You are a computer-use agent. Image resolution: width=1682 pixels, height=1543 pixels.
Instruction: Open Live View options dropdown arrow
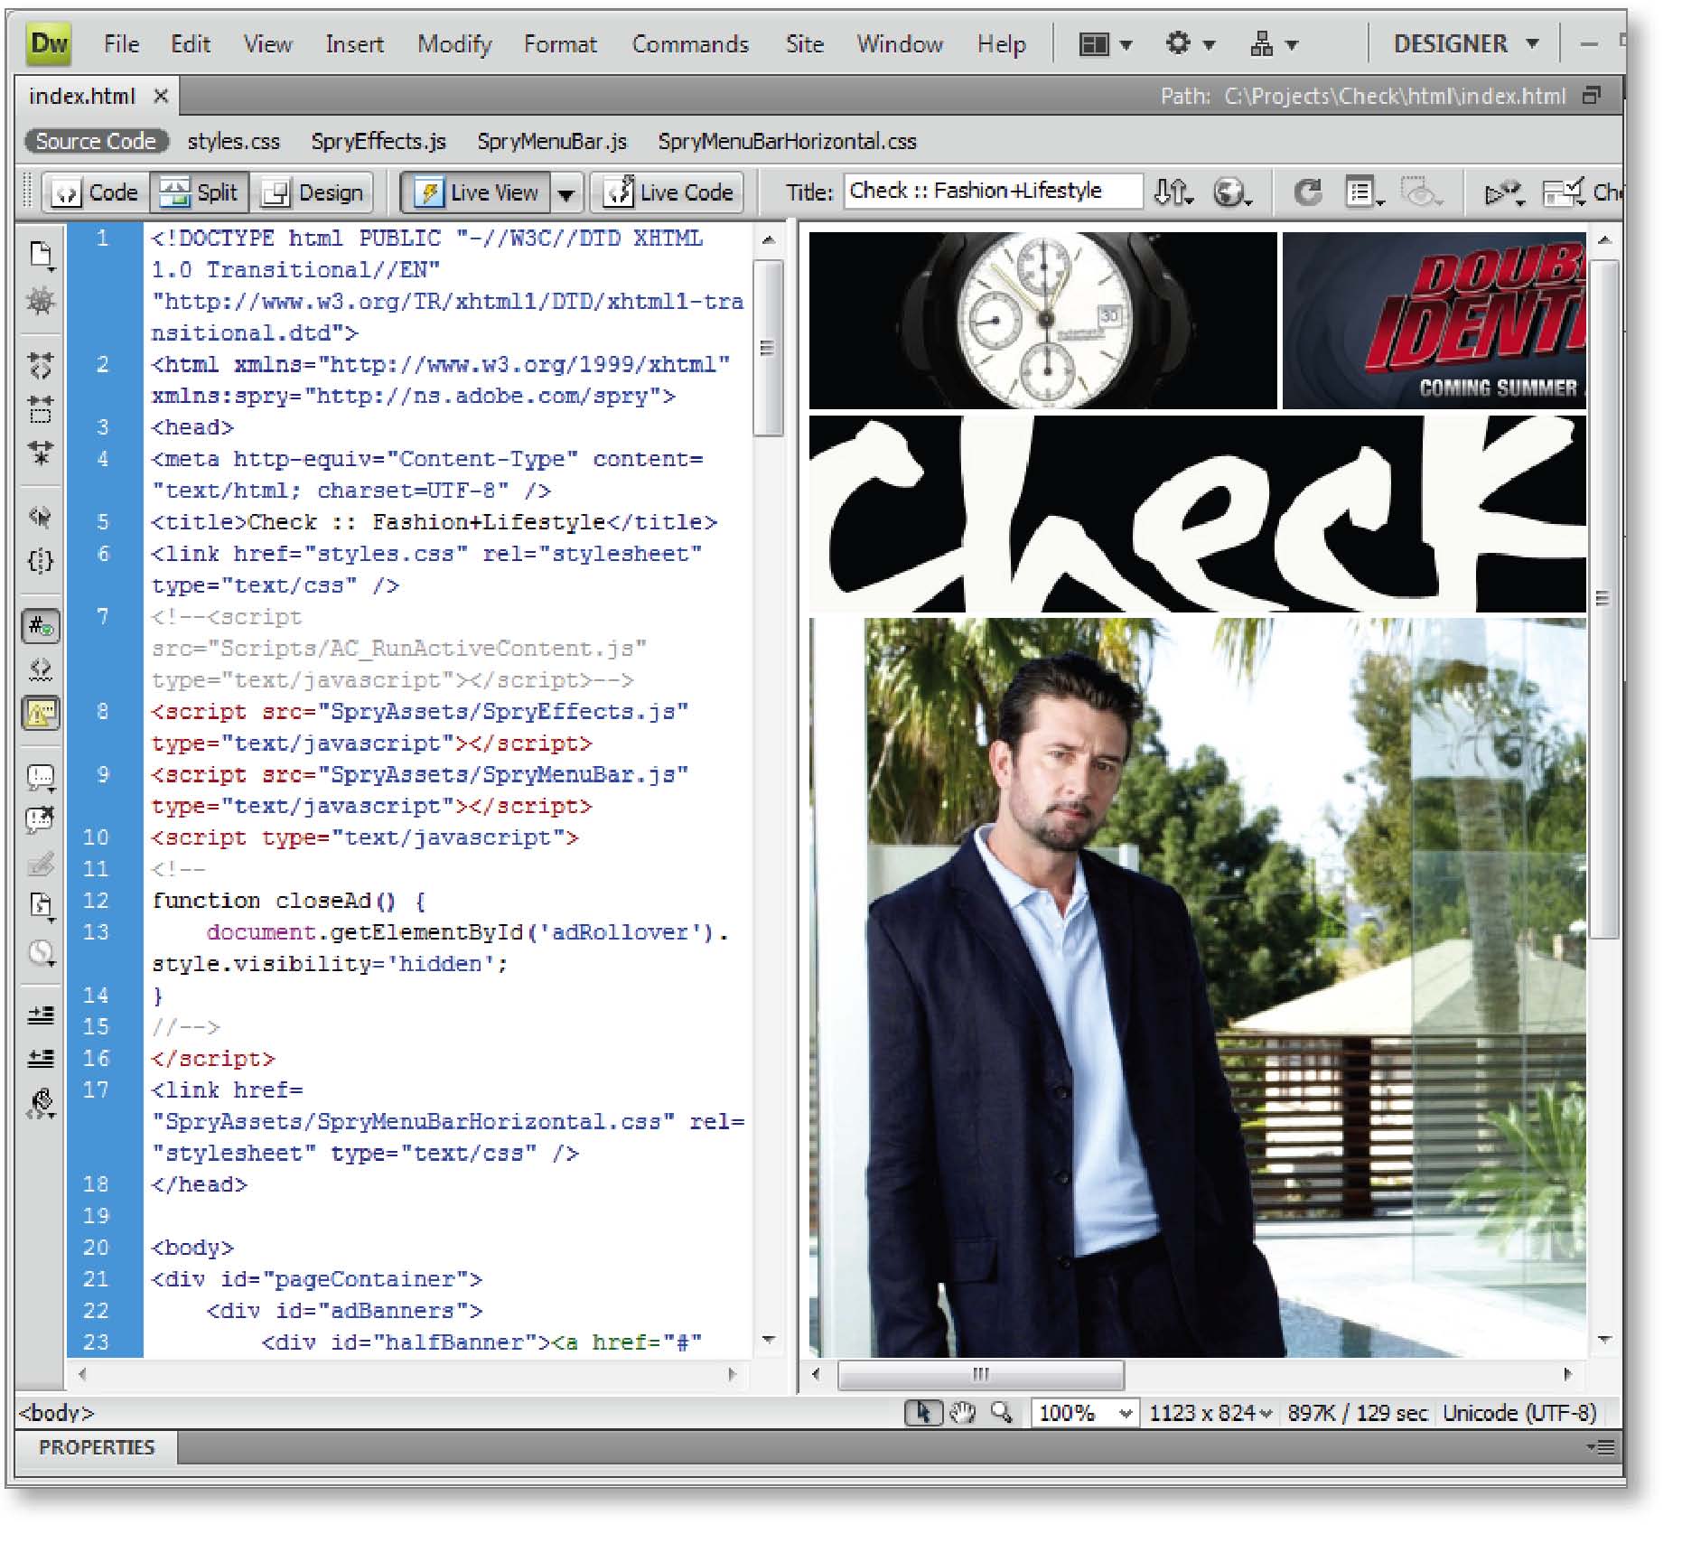(x=565, y=193)
